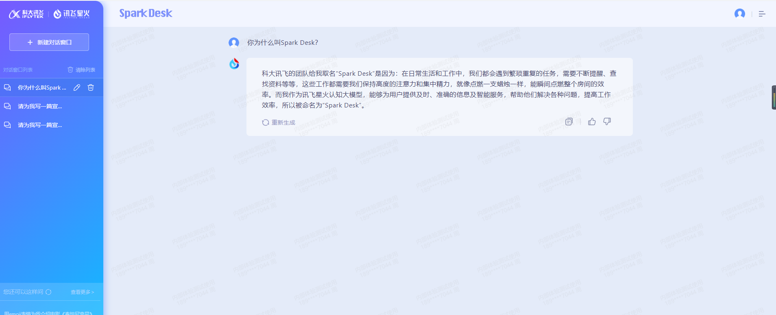Image resolution: width=776 pixels, height=315 pixels.
Task: Open the second conversation 请为我写一篇宣...
Action: (x=40, y=106)
